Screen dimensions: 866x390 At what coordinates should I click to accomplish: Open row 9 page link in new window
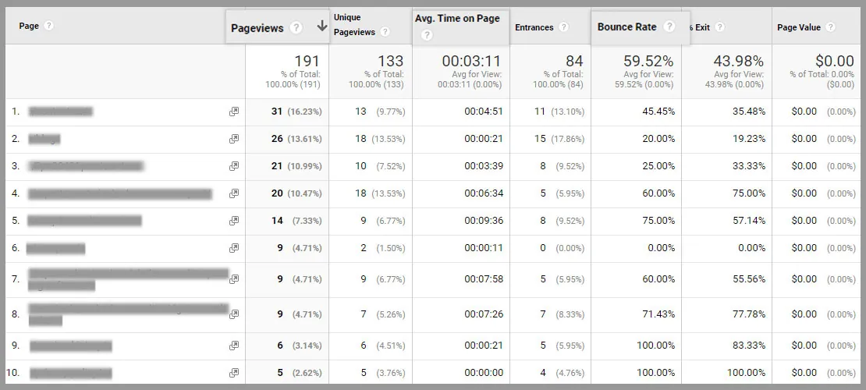point(234,346)
